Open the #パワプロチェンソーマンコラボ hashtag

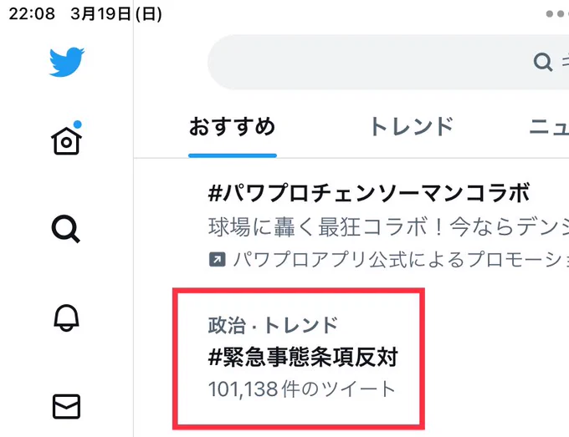[x=369, y=193]
